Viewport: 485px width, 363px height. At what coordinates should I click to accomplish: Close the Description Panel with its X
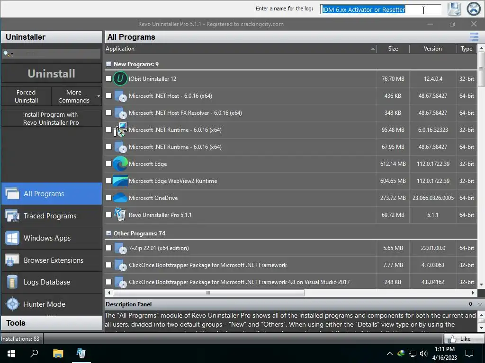[x=480, y=304]
